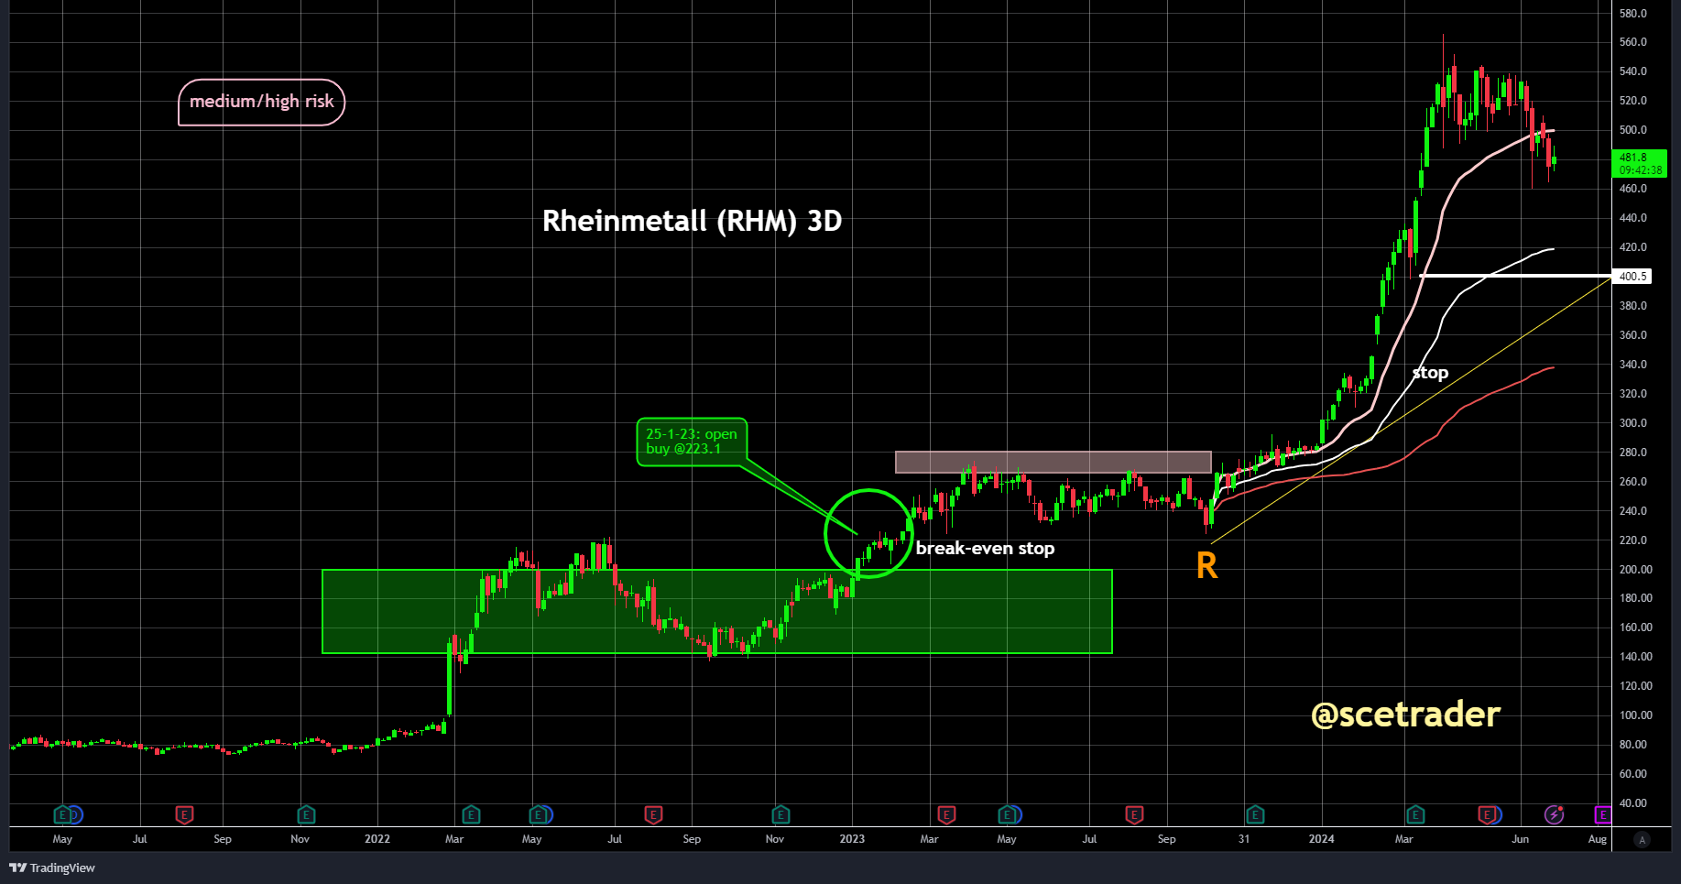The image size is (1681, 884).
Task: Select the Jun label on time axis
Action: click(x=1521, y=839)
